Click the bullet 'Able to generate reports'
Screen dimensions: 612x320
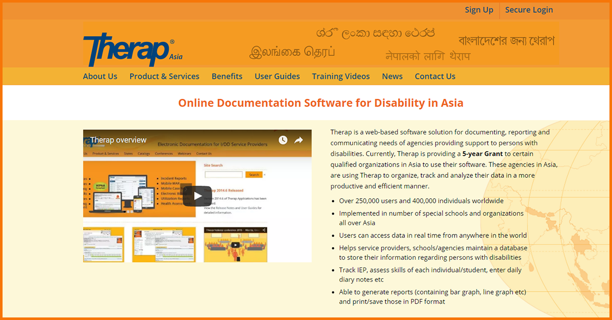432,297
